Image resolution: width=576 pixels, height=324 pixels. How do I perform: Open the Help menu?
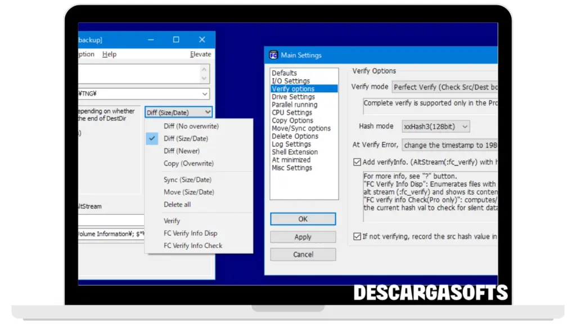(x=109, y=55)
